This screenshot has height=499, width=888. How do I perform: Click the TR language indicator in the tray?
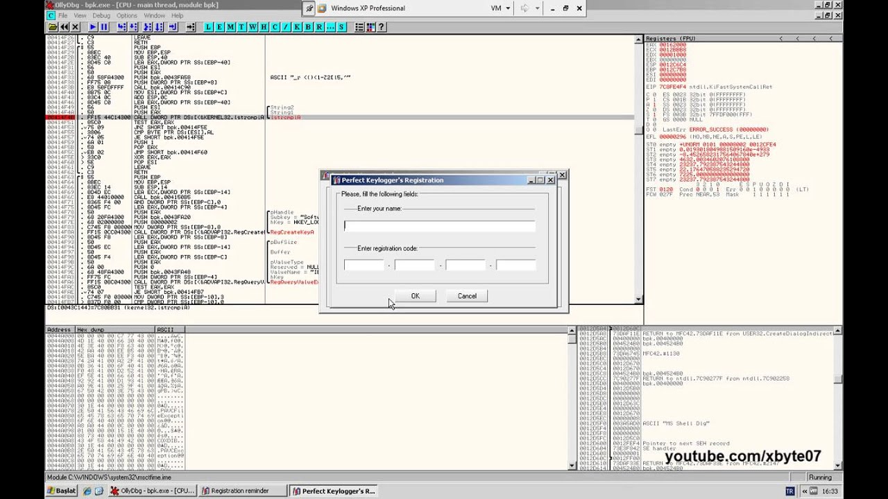point(789,491)
